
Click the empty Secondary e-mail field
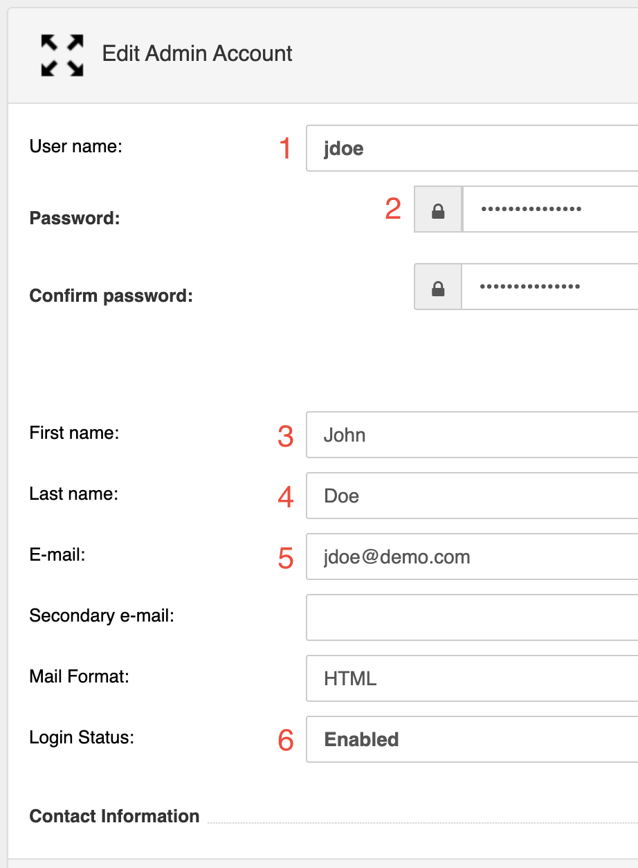[472, 617]
